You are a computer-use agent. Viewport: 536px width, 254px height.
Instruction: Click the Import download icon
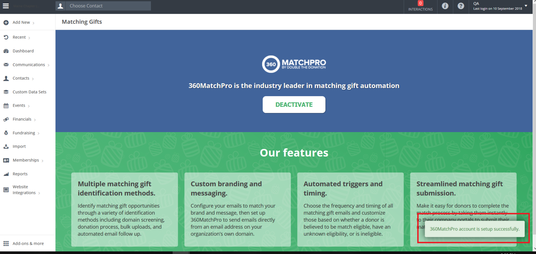tap(6, 147)
